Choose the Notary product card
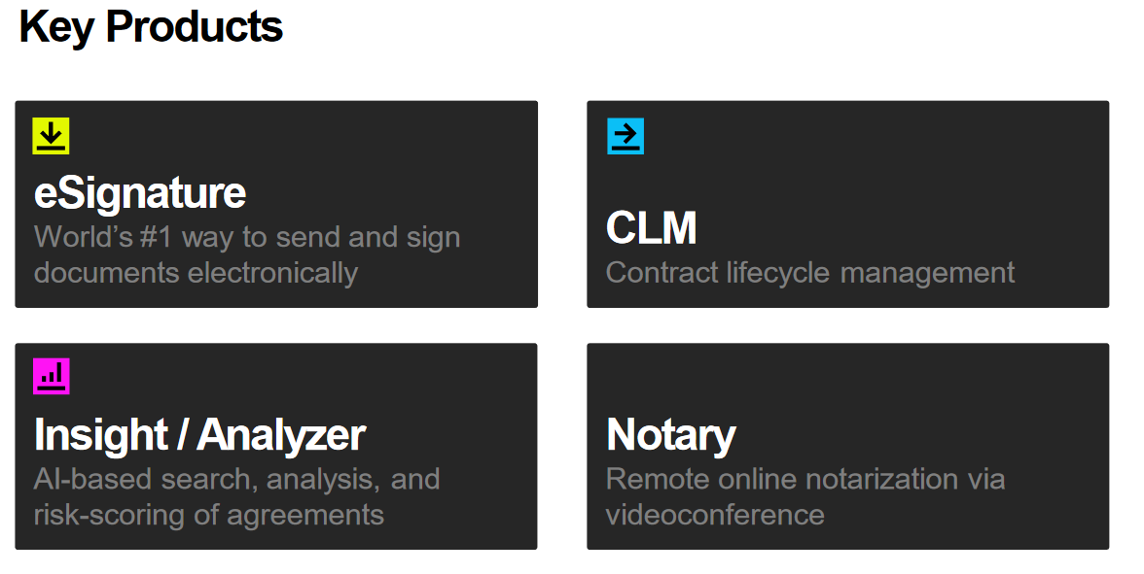1144x574 pixels. [x=848, y=446]
